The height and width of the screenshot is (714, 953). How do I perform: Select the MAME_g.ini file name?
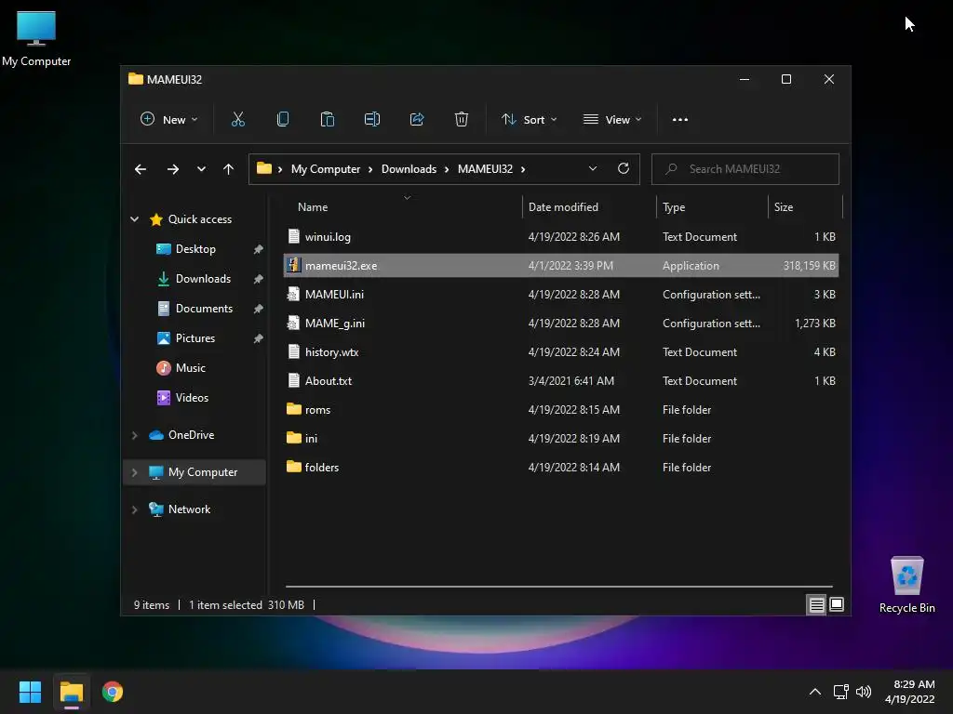(335, 324)
